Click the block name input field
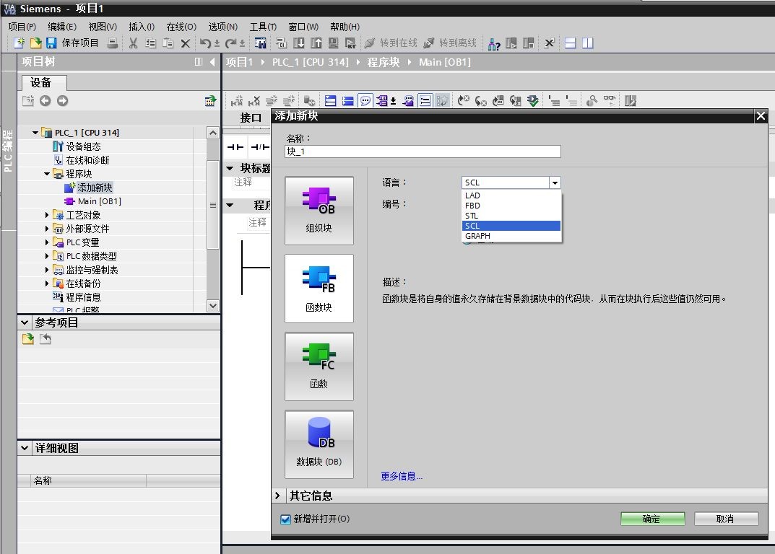The height and width of the screenshot is (554, 775). point(423,151)
